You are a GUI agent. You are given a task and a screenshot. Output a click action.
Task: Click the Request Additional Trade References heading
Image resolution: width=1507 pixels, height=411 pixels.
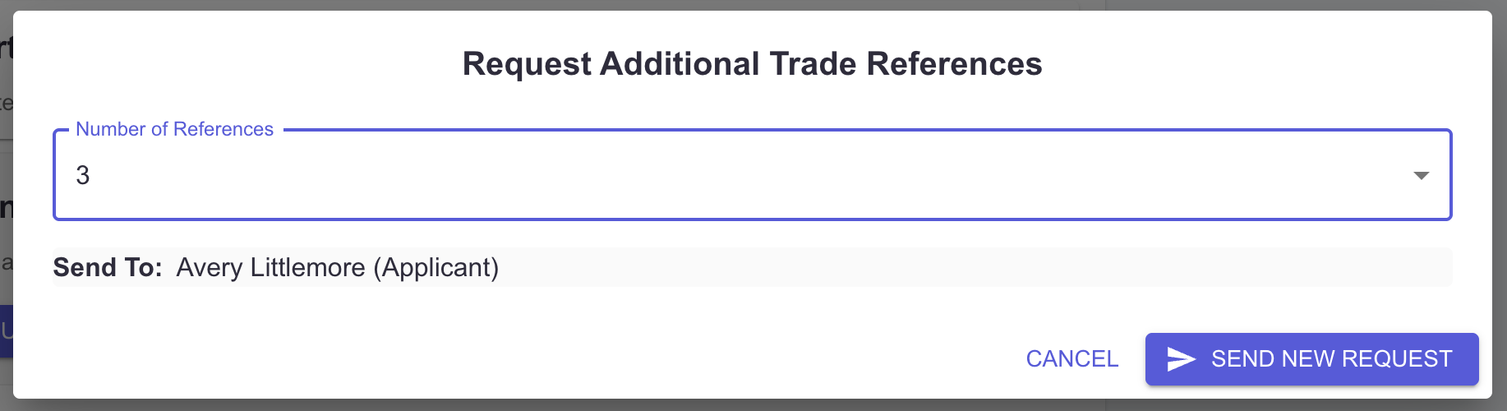click(x=752, y=64)
